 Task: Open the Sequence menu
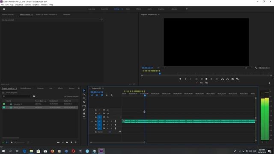[19, 5]
